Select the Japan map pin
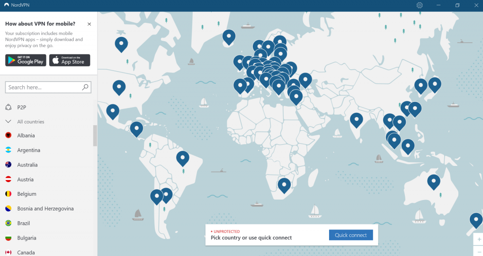Screen dimensions: 483x256 pyautogui.click(x=435, y=85)
